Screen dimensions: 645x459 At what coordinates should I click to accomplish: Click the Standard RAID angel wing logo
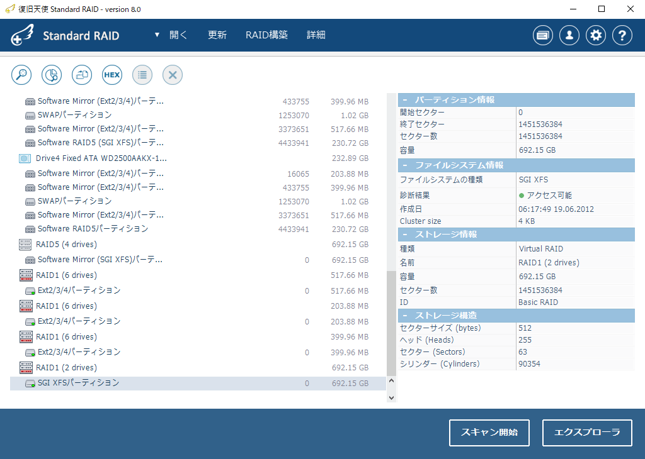tap(22, 35)
